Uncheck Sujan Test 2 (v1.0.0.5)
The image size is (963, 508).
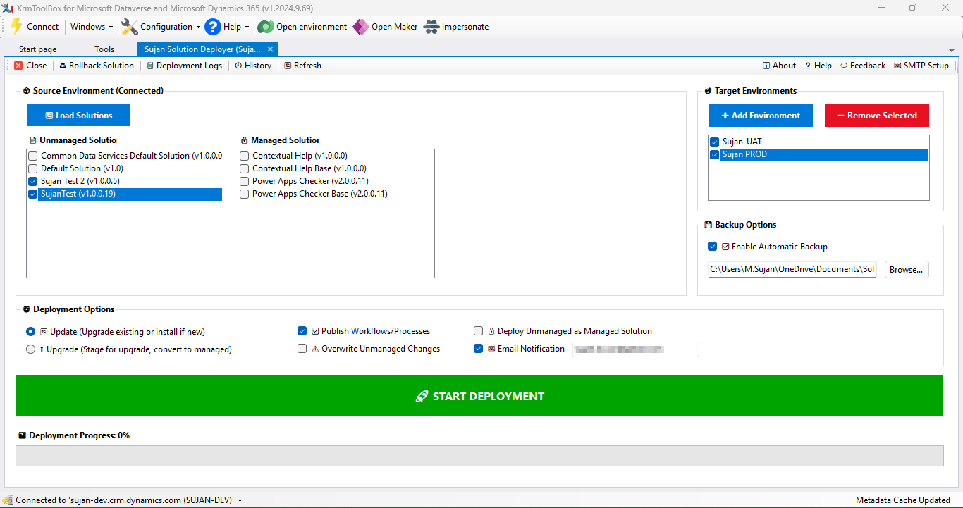point(32,181)
